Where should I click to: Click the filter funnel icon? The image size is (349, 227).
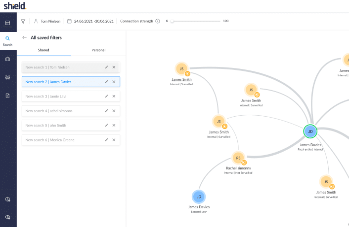click(23, 21)
